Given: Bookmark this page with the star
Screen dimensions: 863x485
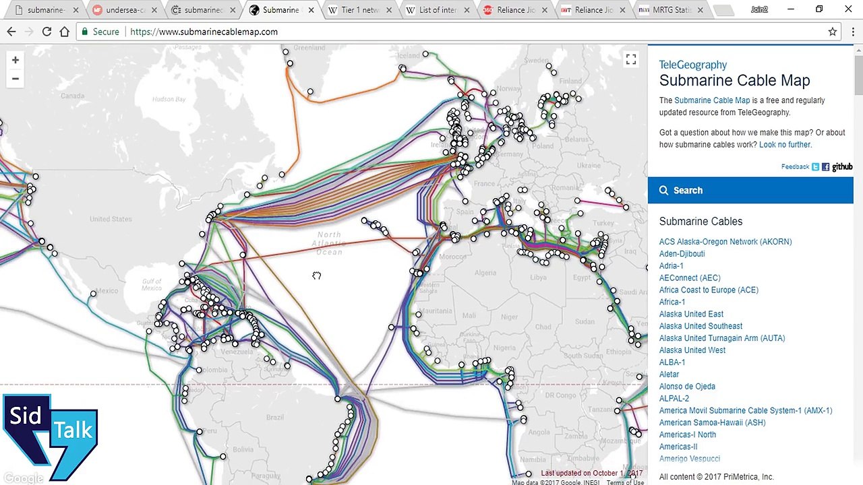Looking at the screenshot, I should (833, 32).
